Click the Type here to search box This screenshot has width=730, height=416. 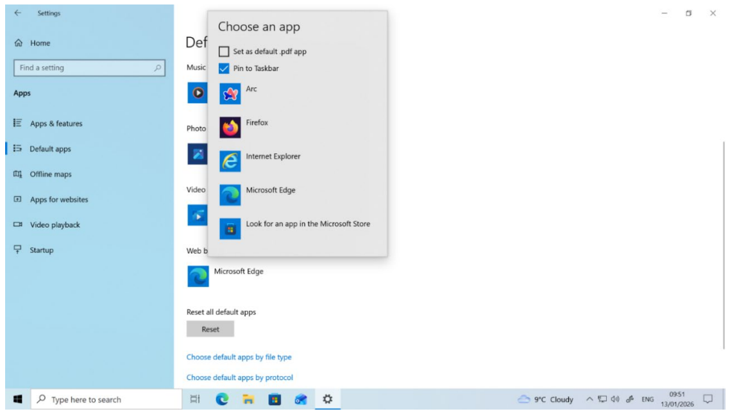coord(106,399)
